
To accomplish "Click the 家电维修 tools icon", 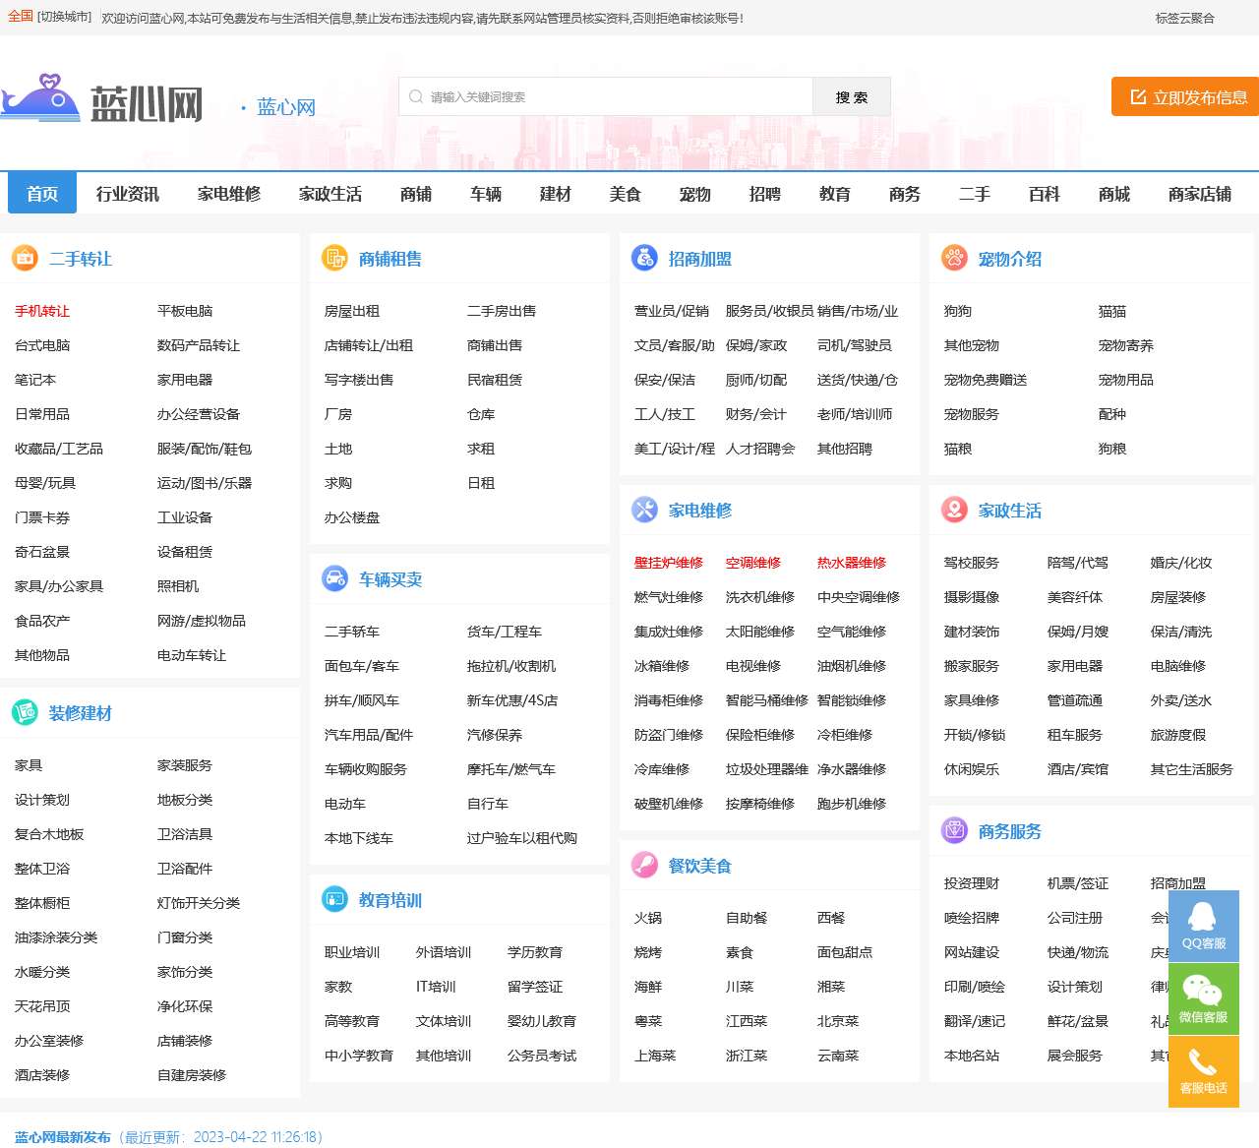I will coord(644,510).
